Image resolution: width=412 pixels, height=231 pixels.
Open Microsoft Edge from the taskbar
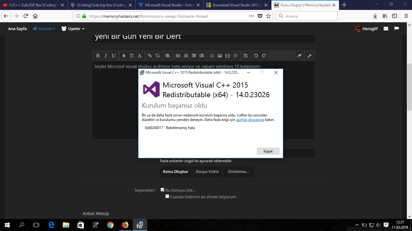click(51, 225)
